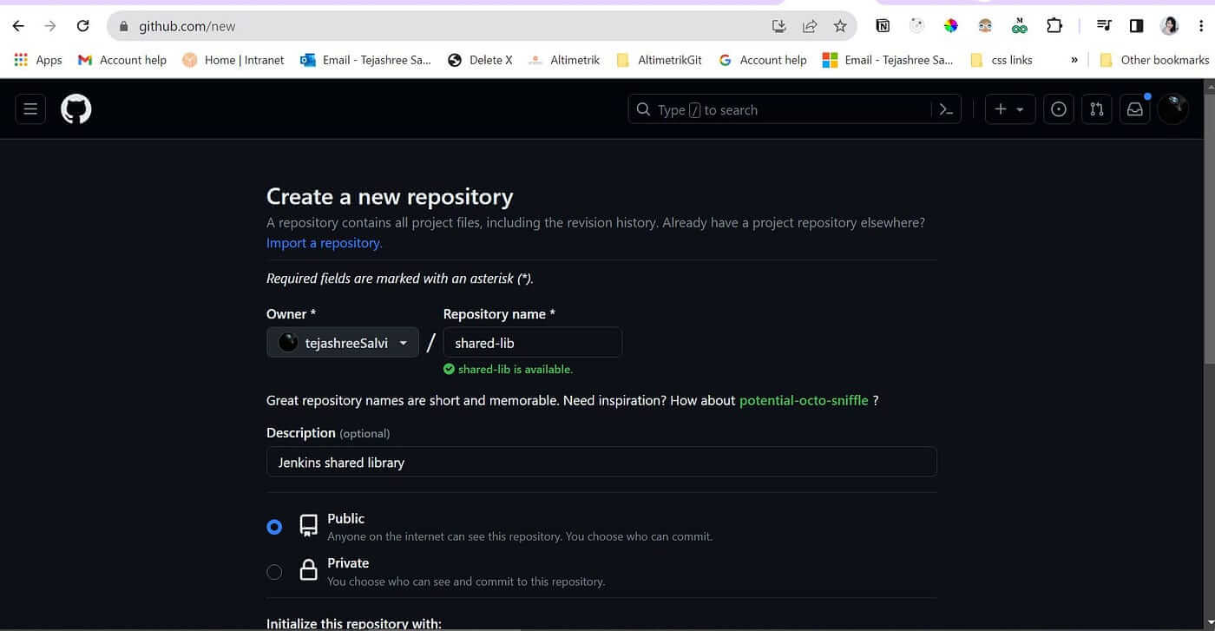Bookmark this page with star icon
1215x631 pixels.
[x=840, y=26]
